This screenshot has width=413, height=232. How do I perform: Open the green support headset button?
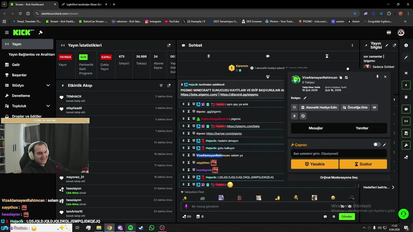403,214
